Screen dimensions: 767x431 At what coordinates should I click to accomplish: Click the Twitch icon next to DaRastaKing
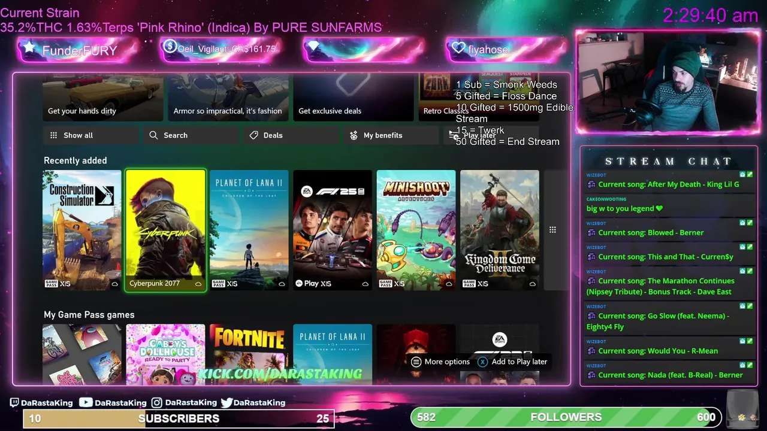[x=14, y=403]
